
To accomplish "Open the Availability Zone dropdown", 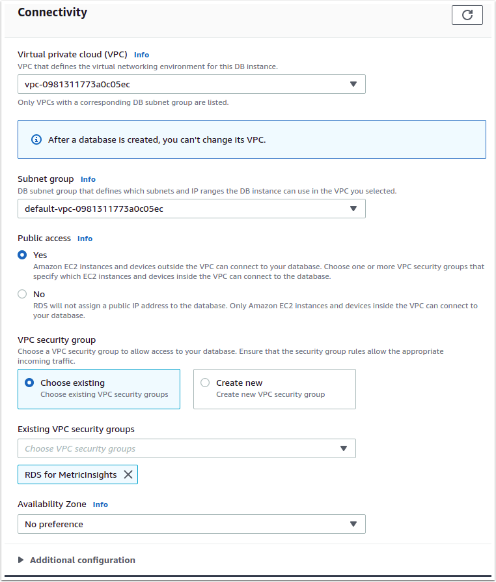I will (191, 524).
